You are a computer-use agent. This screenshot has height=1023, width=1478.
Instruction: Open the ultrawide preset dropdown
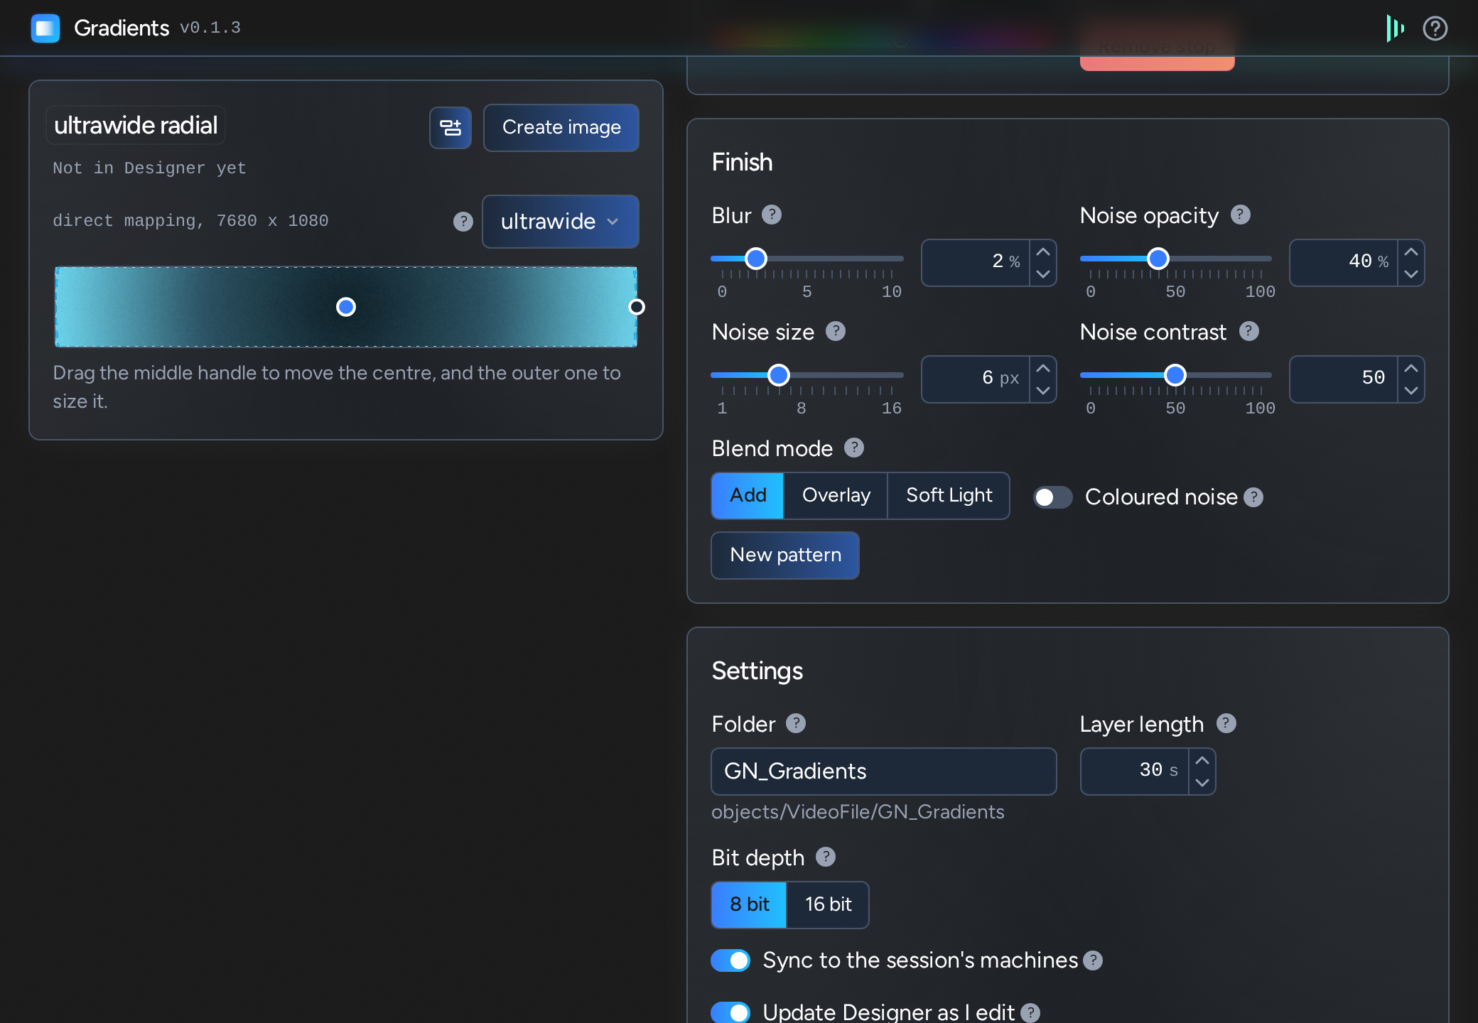click(561, 222)
